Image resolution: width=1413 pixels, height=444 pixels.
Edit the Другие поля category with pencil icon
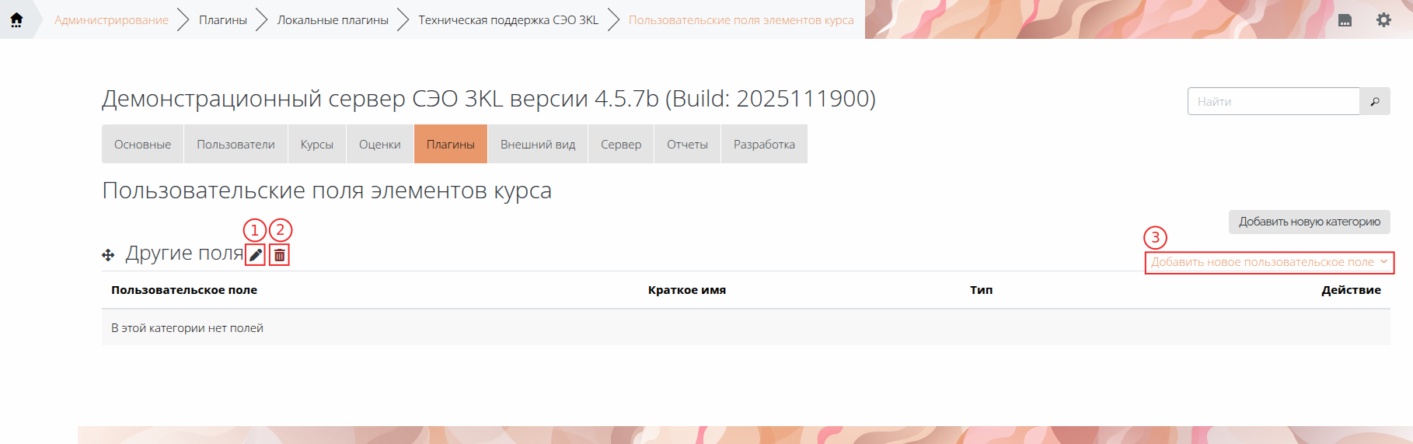(256, 255)
